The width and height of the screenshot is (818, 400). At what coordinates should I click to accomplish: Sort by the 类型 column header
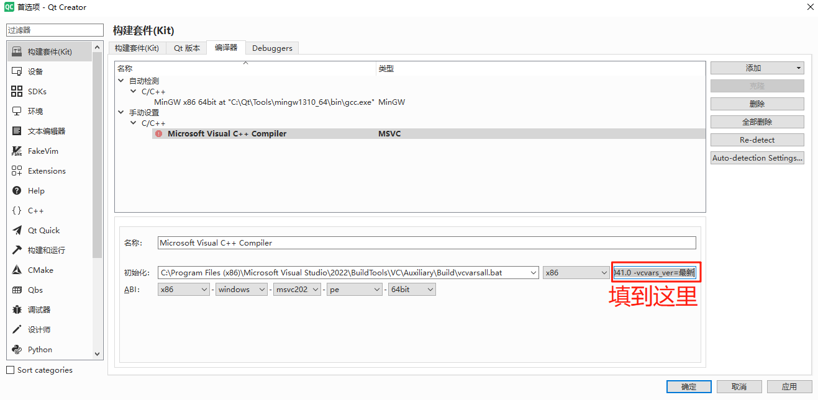point(541,68)
